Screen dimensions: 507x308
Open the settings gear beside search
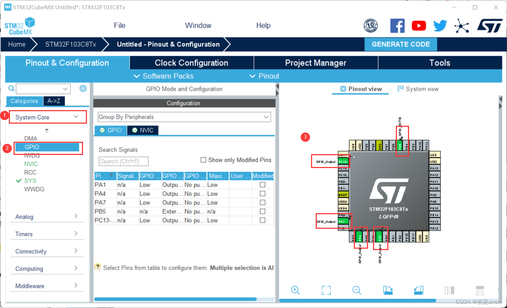tap(83, 88)
